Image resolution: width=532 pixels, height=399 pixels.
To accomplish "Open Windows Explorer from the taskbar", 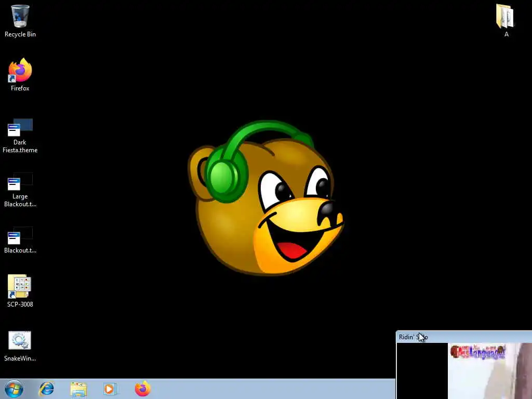I will (79, 389).
